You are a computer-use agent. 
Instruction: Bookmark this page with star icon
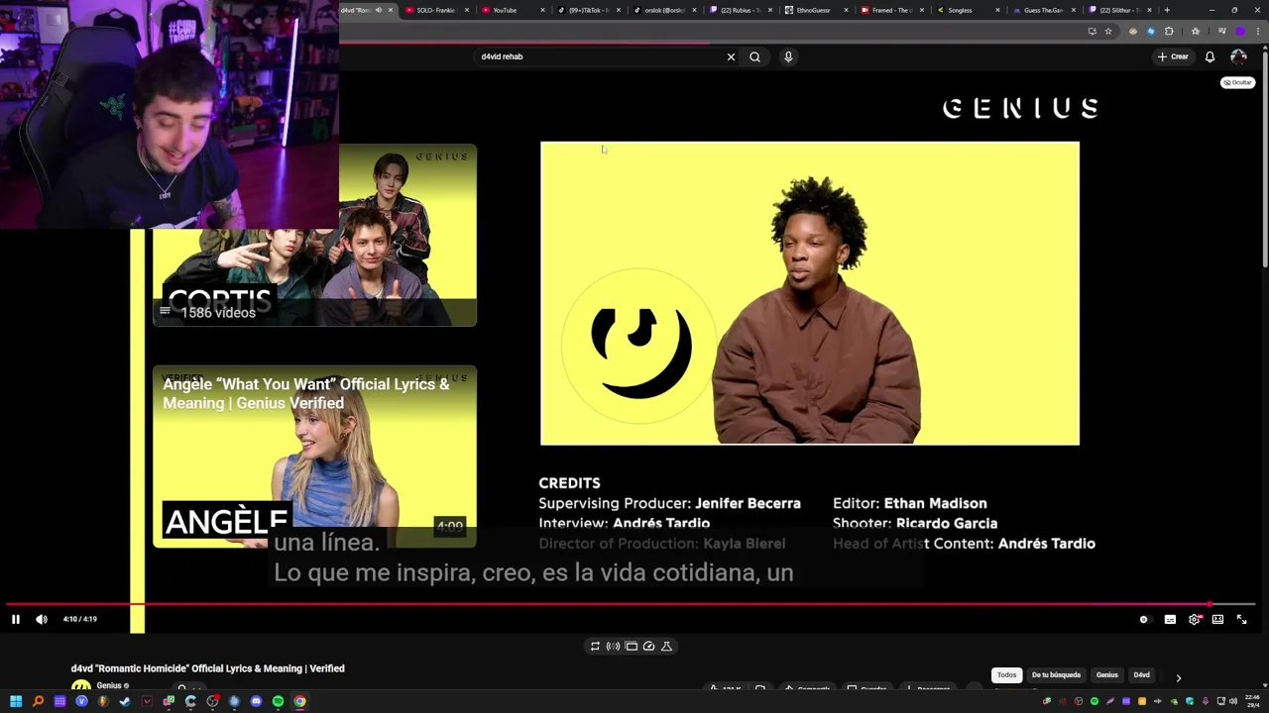point(1108,31)
